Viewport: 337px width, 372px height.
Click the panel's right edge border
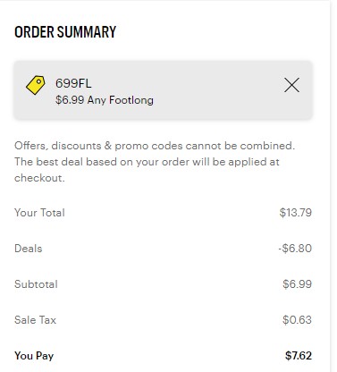click(330, 186)
